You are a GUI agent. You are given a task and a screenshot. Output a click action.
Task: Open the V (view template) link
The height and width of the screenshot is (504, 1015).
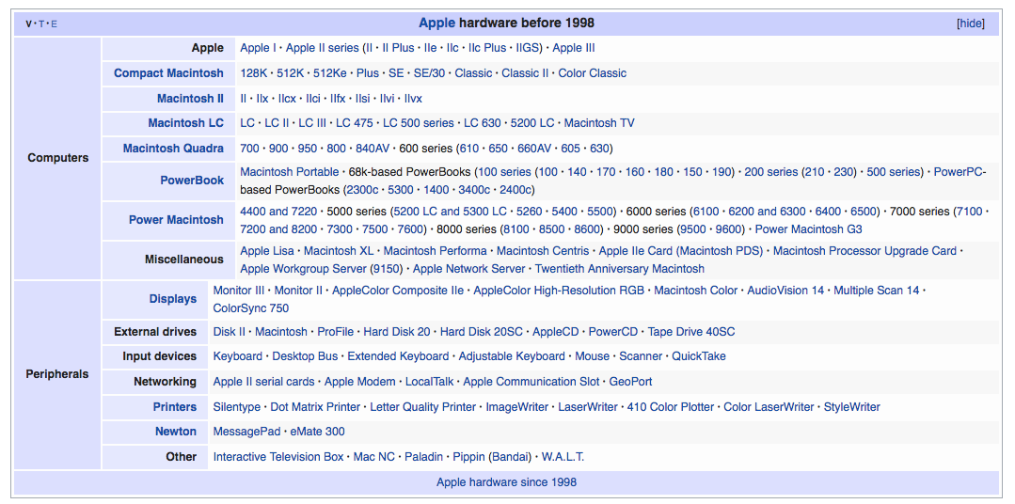(x=28, y=24)
